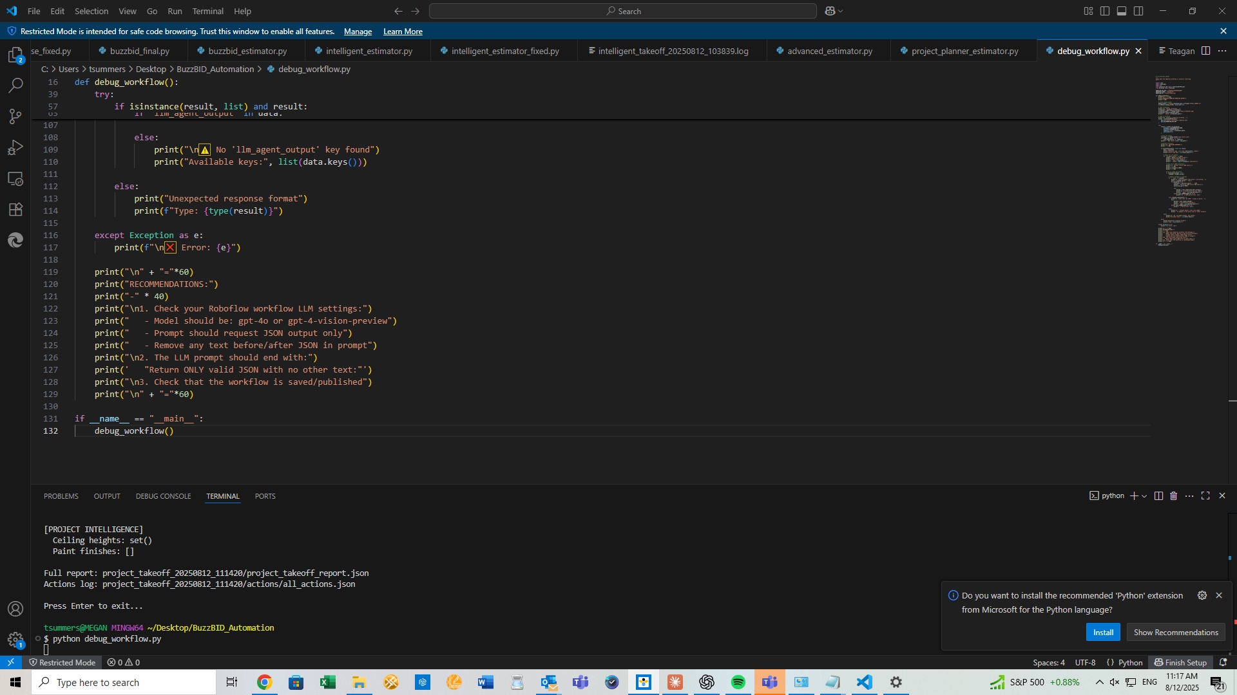Kill the terminal with trash icon
This screenshot has height=695, width=1237.
coord(1173,496)
